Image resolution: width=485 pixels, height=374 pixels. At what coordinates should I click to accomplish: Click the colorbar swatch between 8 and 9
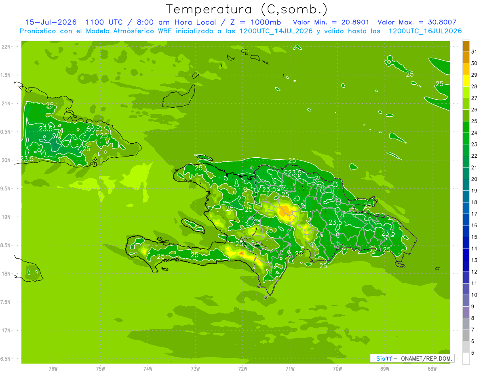[466, 312]
